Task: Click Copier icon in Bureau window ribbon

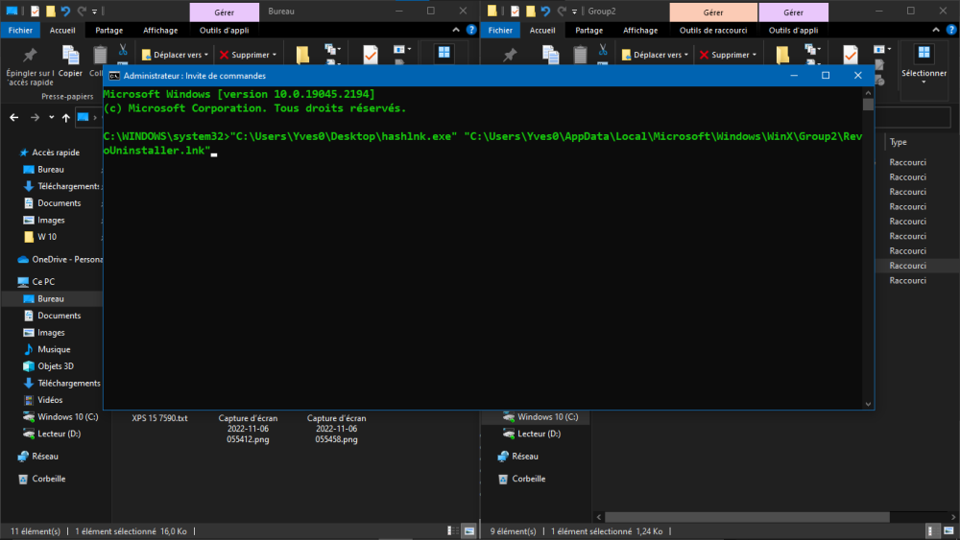Action: pos(70,58)
